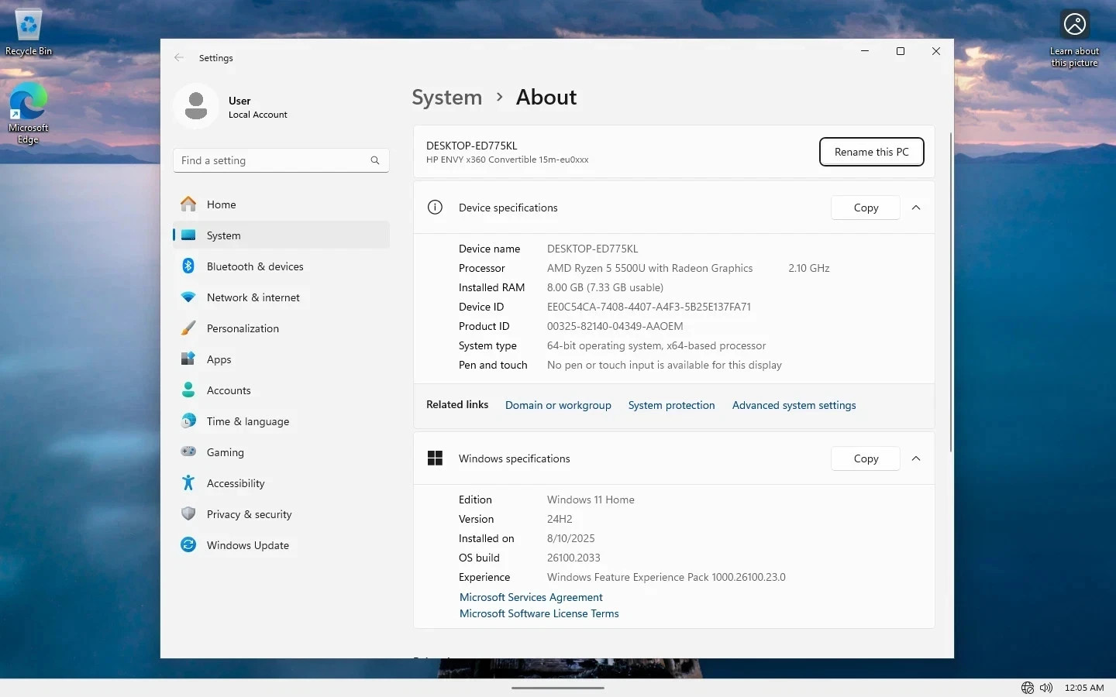Click the Home house icon
Image resolution: width=1116 pixels, height=697 pixels.
coord(188,204)
